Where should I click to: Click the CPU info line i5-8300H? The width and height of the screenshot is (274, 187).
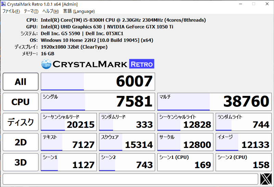tap(123, 20)
